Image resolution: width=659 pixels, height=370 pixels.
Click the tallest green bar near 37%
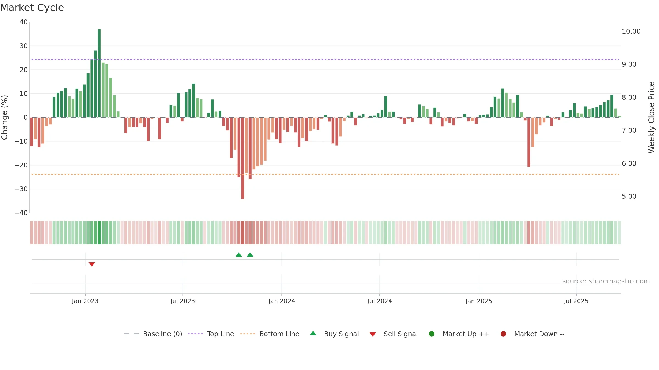click(99, 73)
